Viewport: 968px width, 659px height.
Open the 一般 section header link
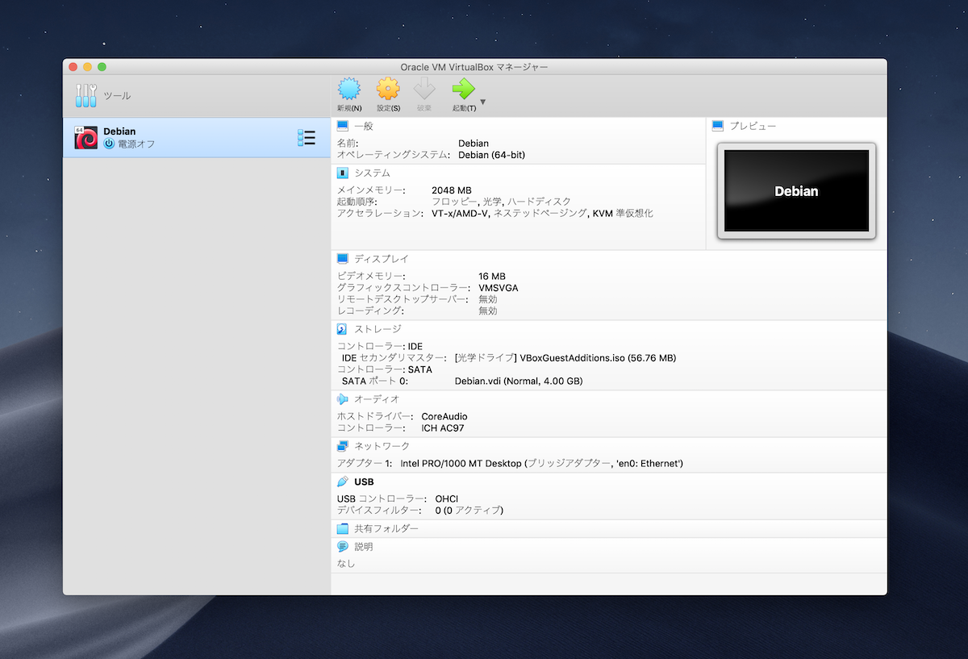click(364, 126)
